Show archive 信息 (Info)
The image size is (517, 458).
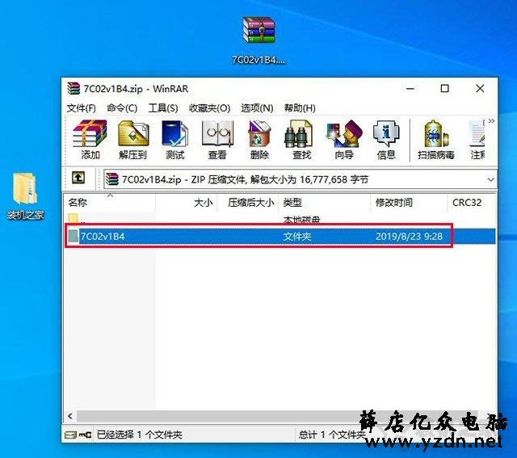click(386, 140)
